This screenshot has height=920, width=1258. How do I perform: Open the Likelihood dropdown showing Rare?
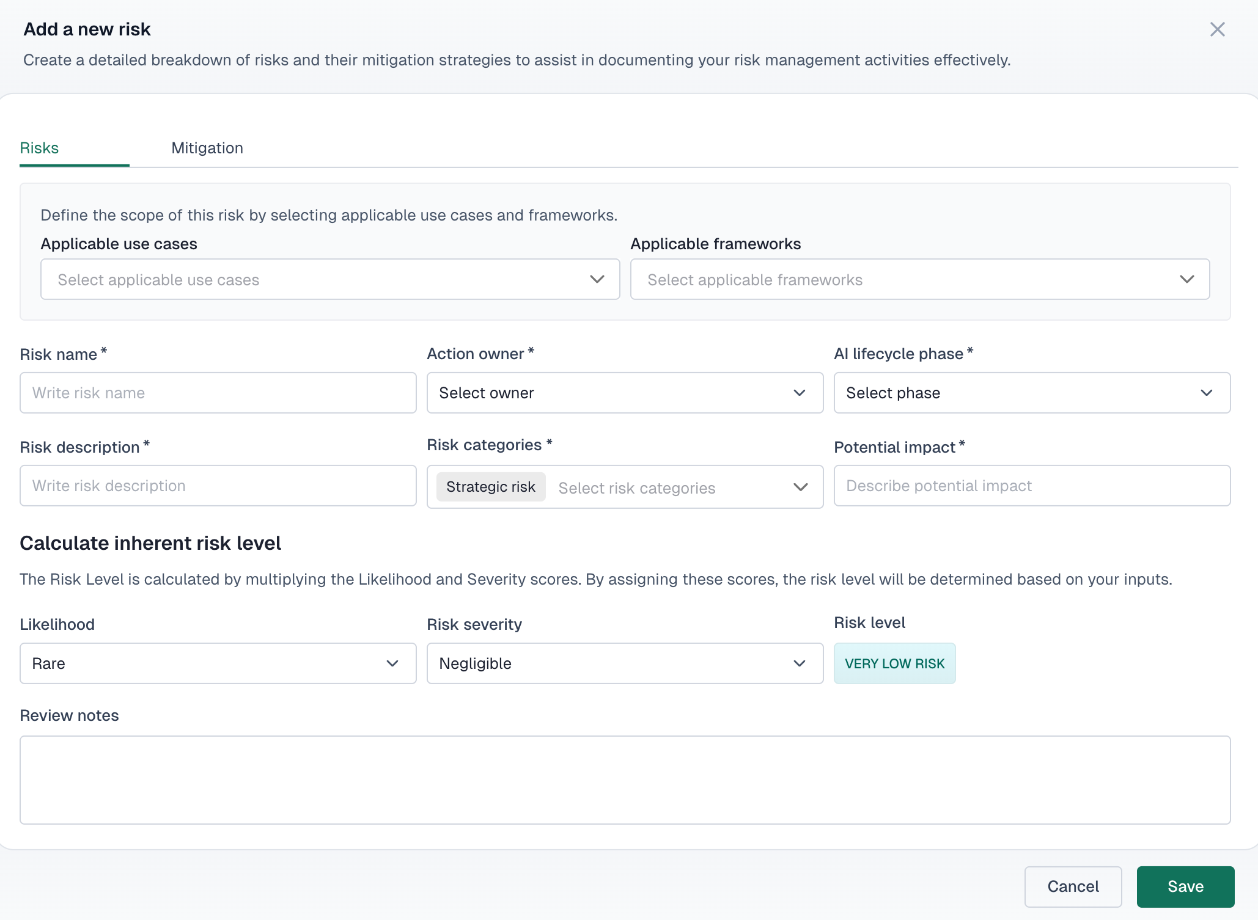coord(218,663)
